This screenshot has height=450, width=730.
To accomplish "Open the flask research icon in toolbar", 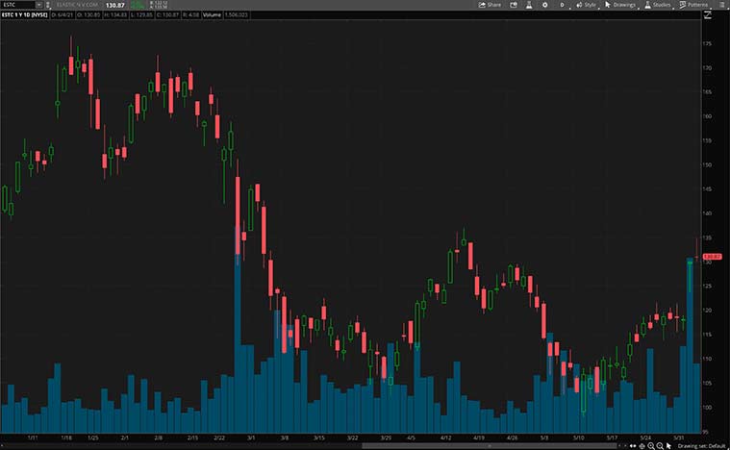I will pyautogui.click(x=527, y=5).
